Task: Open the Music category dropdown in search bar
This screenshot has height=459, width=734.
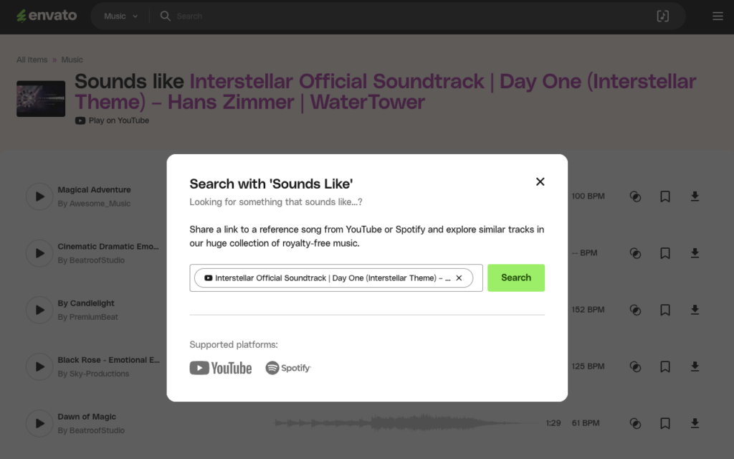Action: tap(119, 15)
